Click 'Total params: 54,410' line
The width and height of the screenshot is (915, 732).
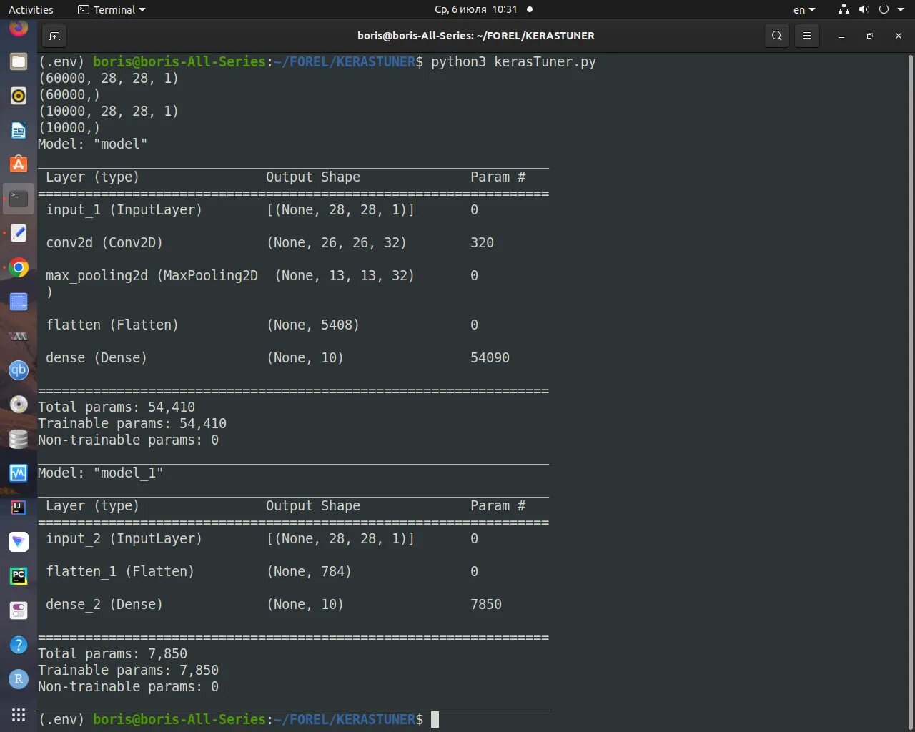(117, 407)
